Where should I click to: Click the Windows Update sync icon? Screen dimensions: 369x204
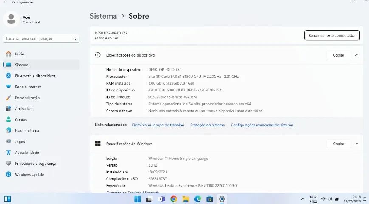[x=8, y=174]
